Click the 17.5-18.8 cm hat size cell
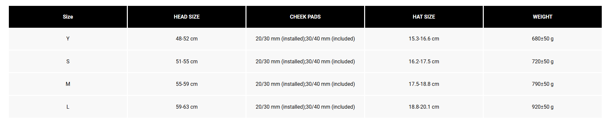Image resolution: width=607 pixels, height=124 pixels. pyautogui.click(x=424, y=84)
